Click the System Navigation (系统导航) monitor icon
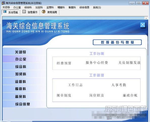Viewport: 150px width, 122px height. (x=5, y=12)
